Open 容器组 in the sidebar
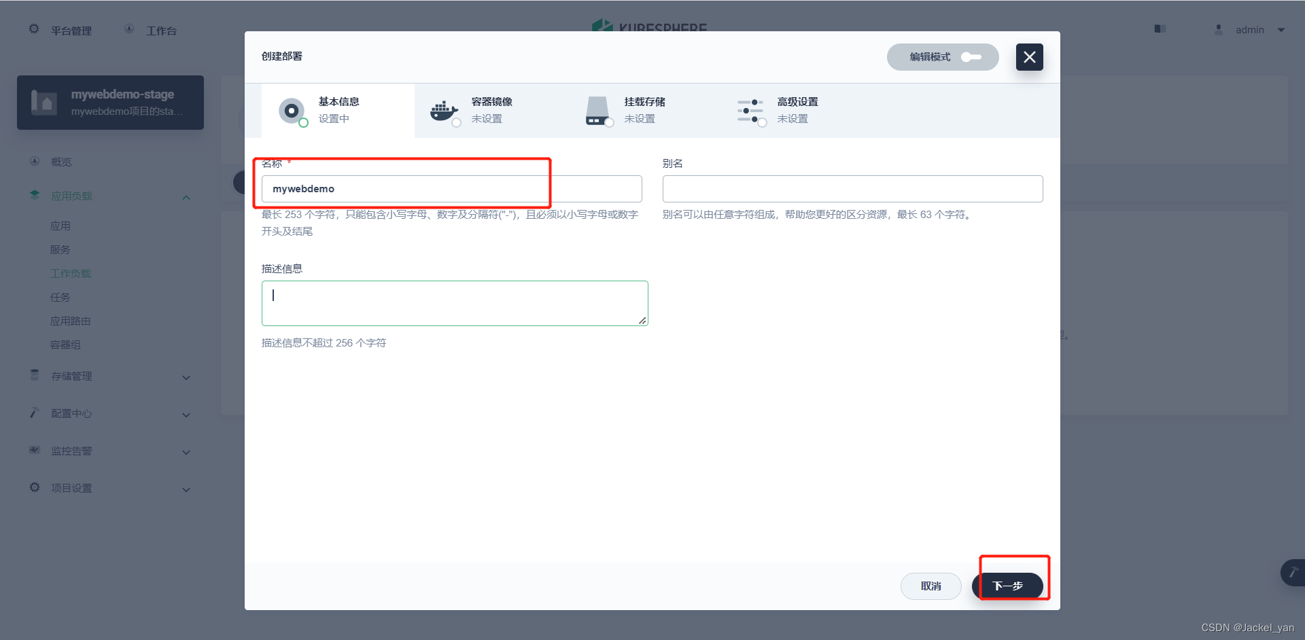The height and width of the screenshot is (640, 1305). click(66, 345)
